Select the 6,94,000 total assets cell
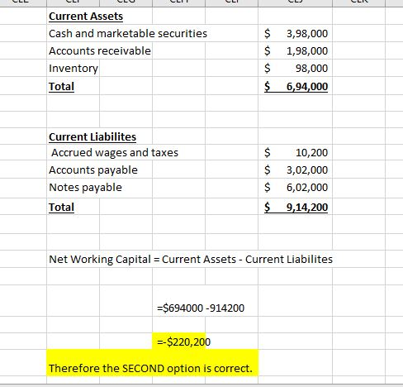The height and width of the screenshot is (387, 403). point(296,87)
